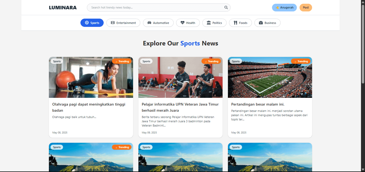The image size is (365, 172).
Task: Select the Sports soccer ball icon
Action: click(x=87, y=23)
